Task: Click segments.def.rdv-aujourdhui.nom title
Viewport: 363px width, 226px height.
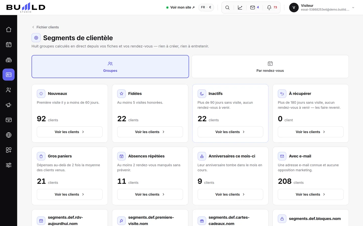Action: [65, 220]
